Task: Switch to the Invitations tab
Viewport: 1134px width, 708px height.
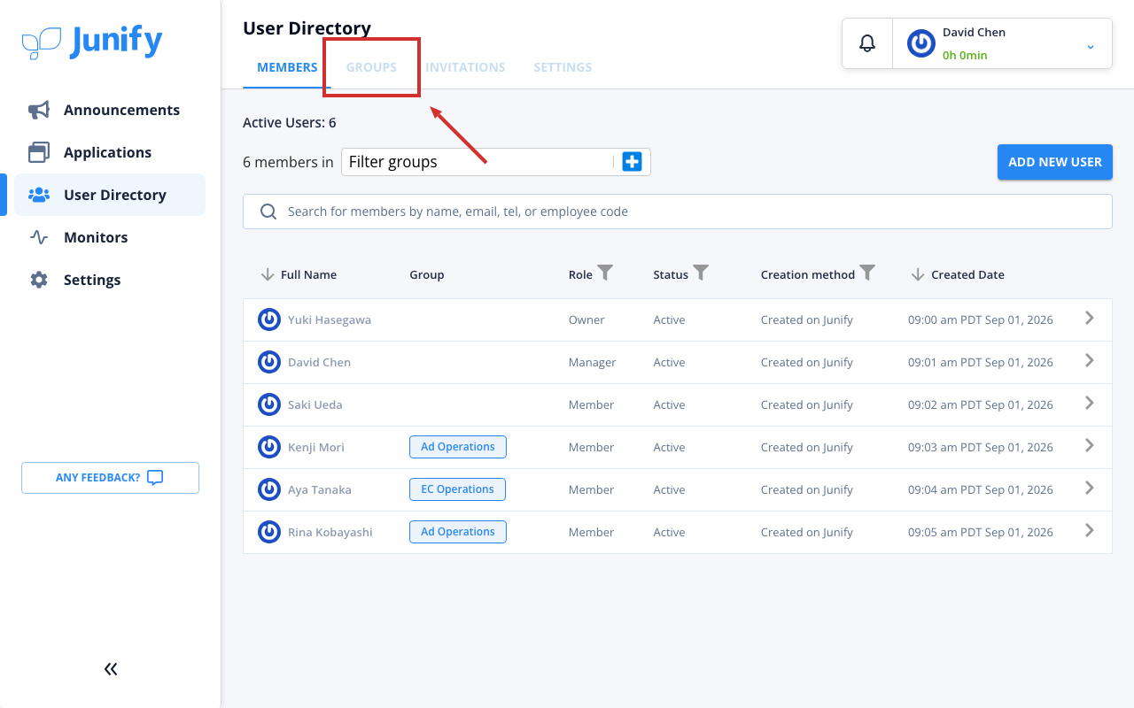Action: coord(465,67)
